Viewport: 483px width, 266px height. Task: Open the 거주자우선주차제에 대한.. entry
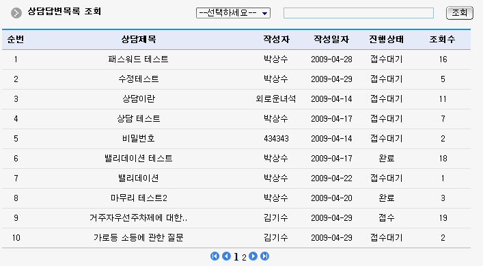pyautogui.click(x=138, y=218)
